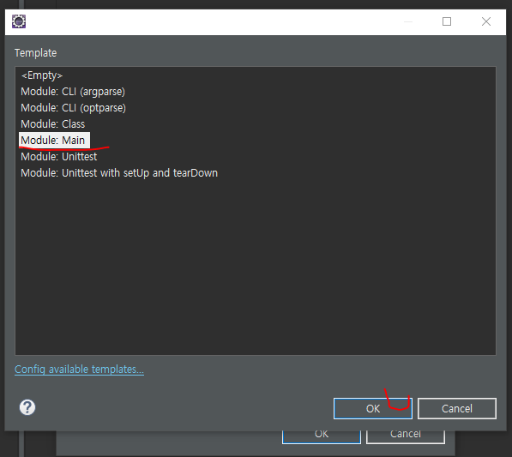
Task: Click the Eclipse dialog window icon
Action: coord(19,21)
